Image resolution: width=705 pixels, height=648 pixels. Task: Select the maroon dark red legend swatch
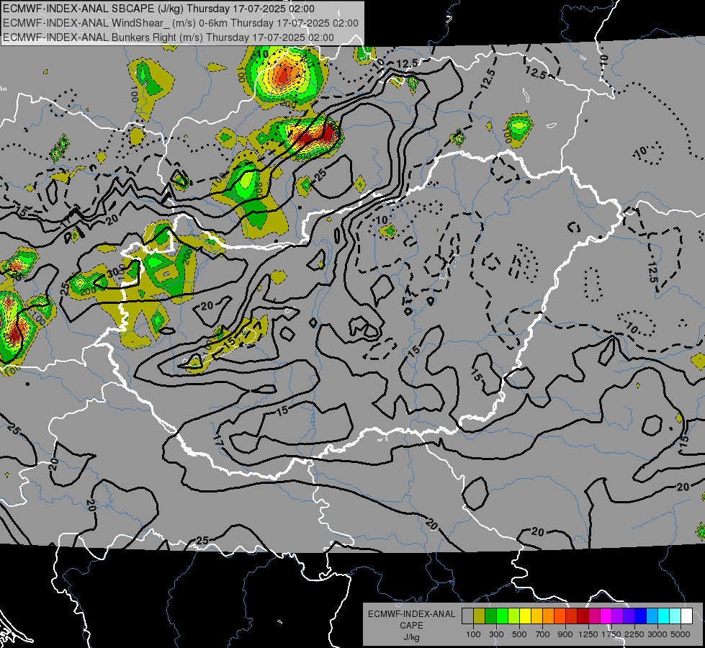[x=583, y=616]
